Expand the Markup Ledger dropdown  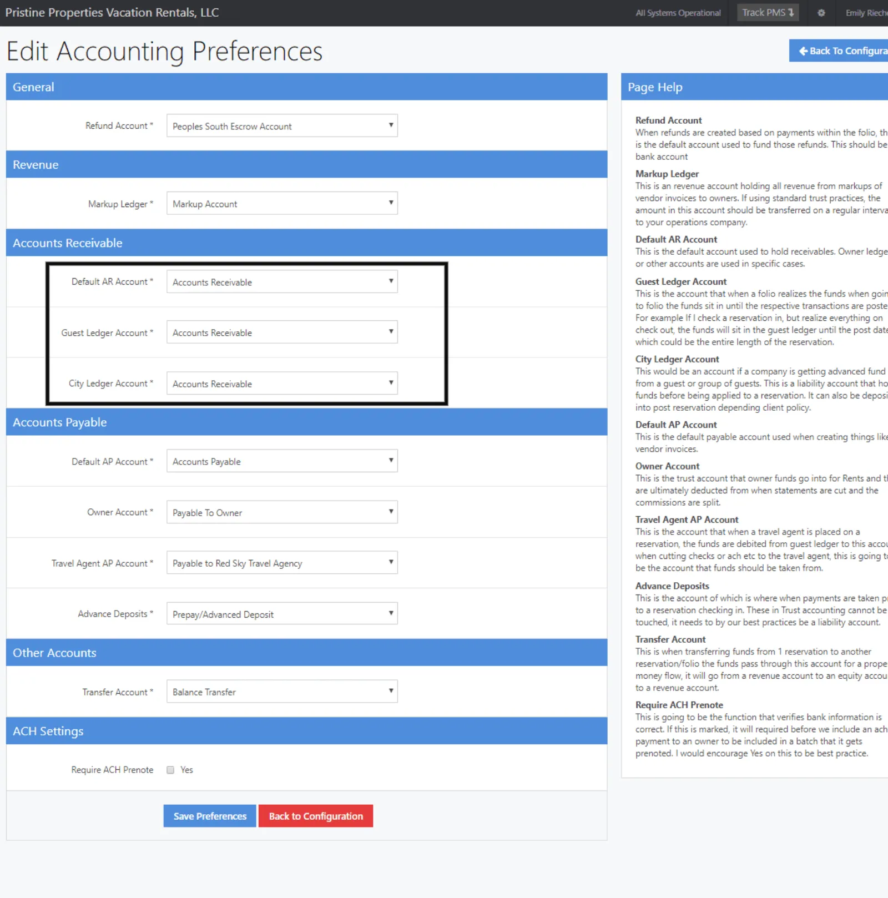coord(282,204)
